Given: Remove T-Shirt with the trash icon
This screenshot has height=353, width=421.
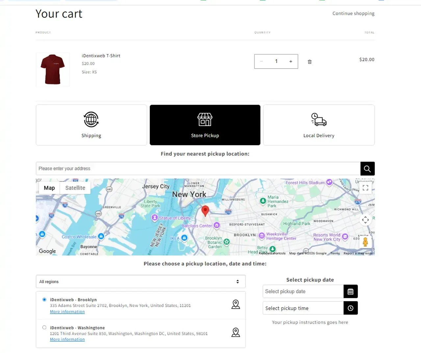Looking at the screenshot, I should coord(310,62).
